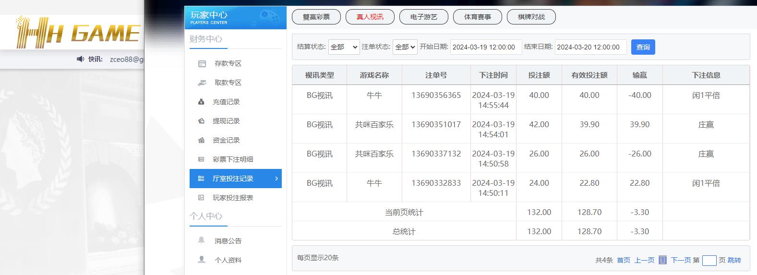Click the blue 查询 search button
757x275 pixels.
(643, 47)
